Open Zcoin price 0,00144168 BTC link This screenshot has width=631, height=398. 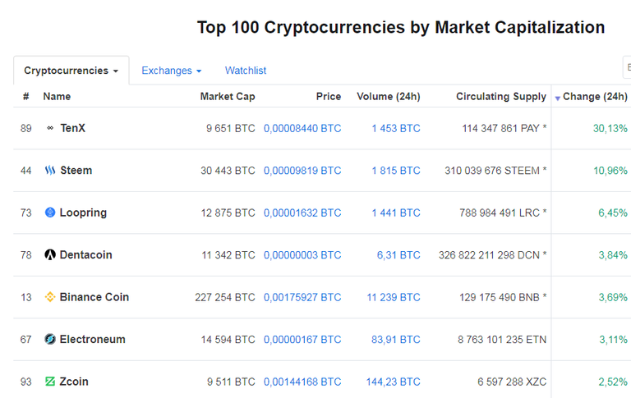(302, 382)
